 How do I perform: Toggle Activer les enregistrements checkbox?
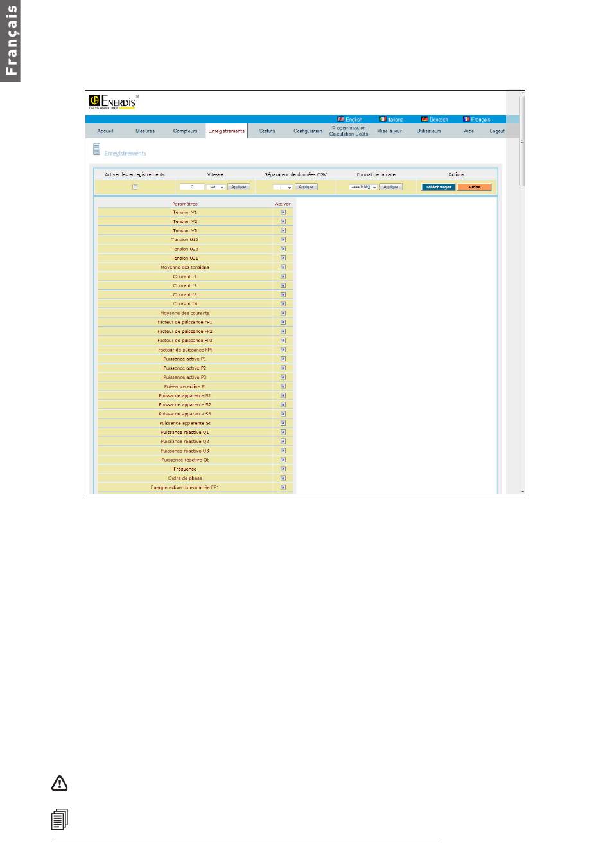coord(135,187)
